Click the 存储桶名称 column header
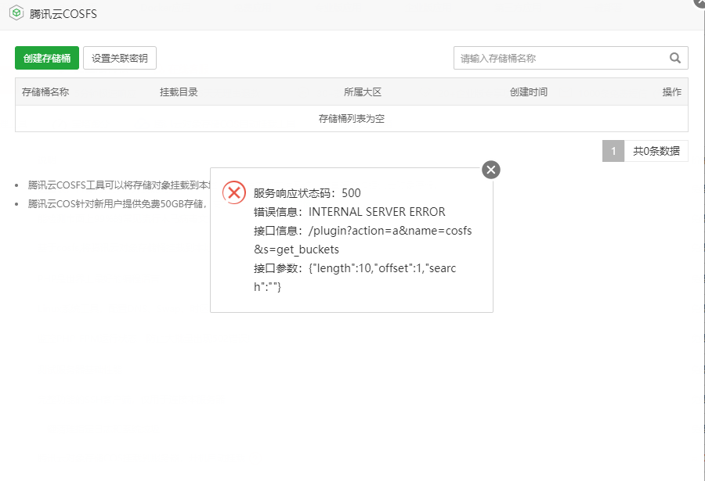The width and height of the screenshot is (705, 481). pos(45,92)
